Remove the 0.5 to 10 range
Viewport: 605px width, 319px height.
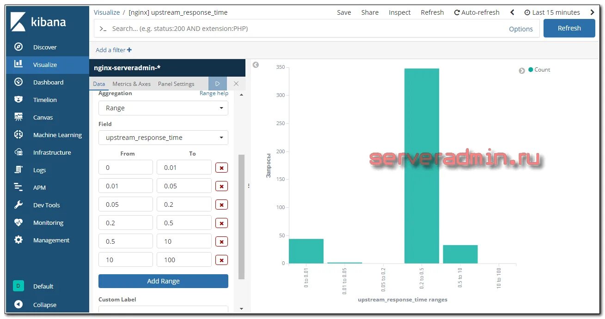222,242
